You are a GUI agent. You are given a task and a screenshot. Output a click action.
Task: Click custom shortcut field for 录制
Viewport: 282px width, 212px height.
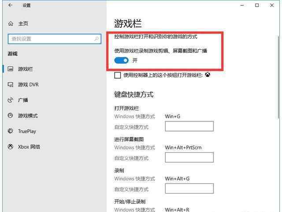pos(189,188)
